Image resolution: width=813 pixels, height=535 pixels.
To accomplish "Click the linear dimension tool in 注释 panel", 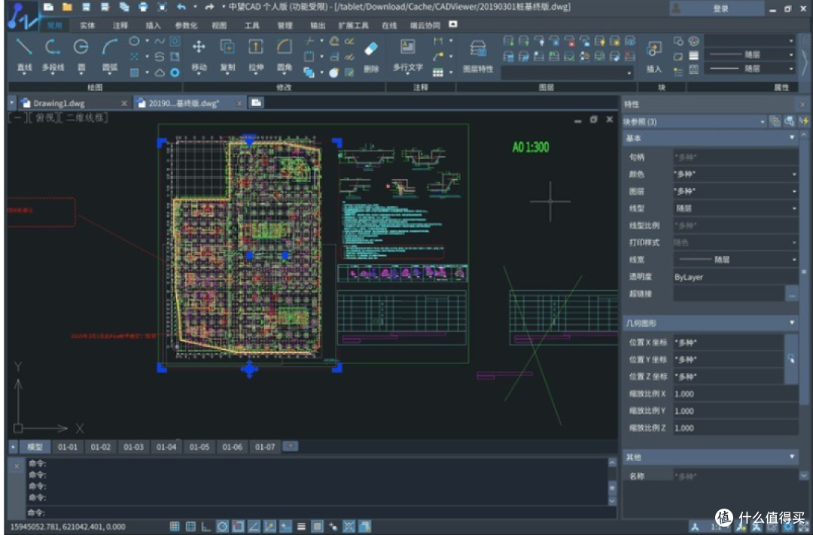I will click(x=438, y=41).
